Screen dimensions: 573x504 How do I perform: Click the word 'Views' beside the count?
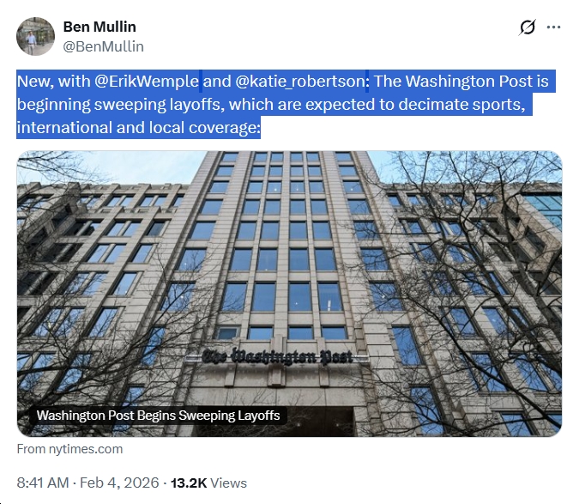(x=227, y=483)
